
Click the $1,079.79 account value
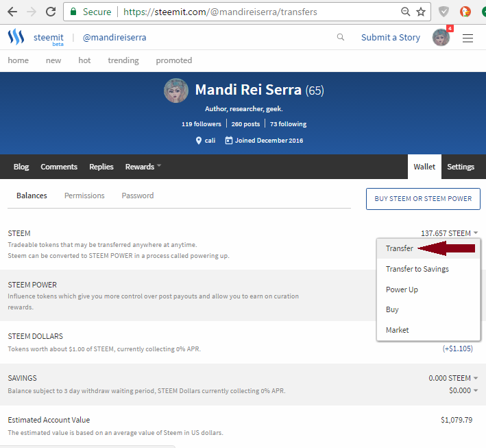(x=457, y=420)
